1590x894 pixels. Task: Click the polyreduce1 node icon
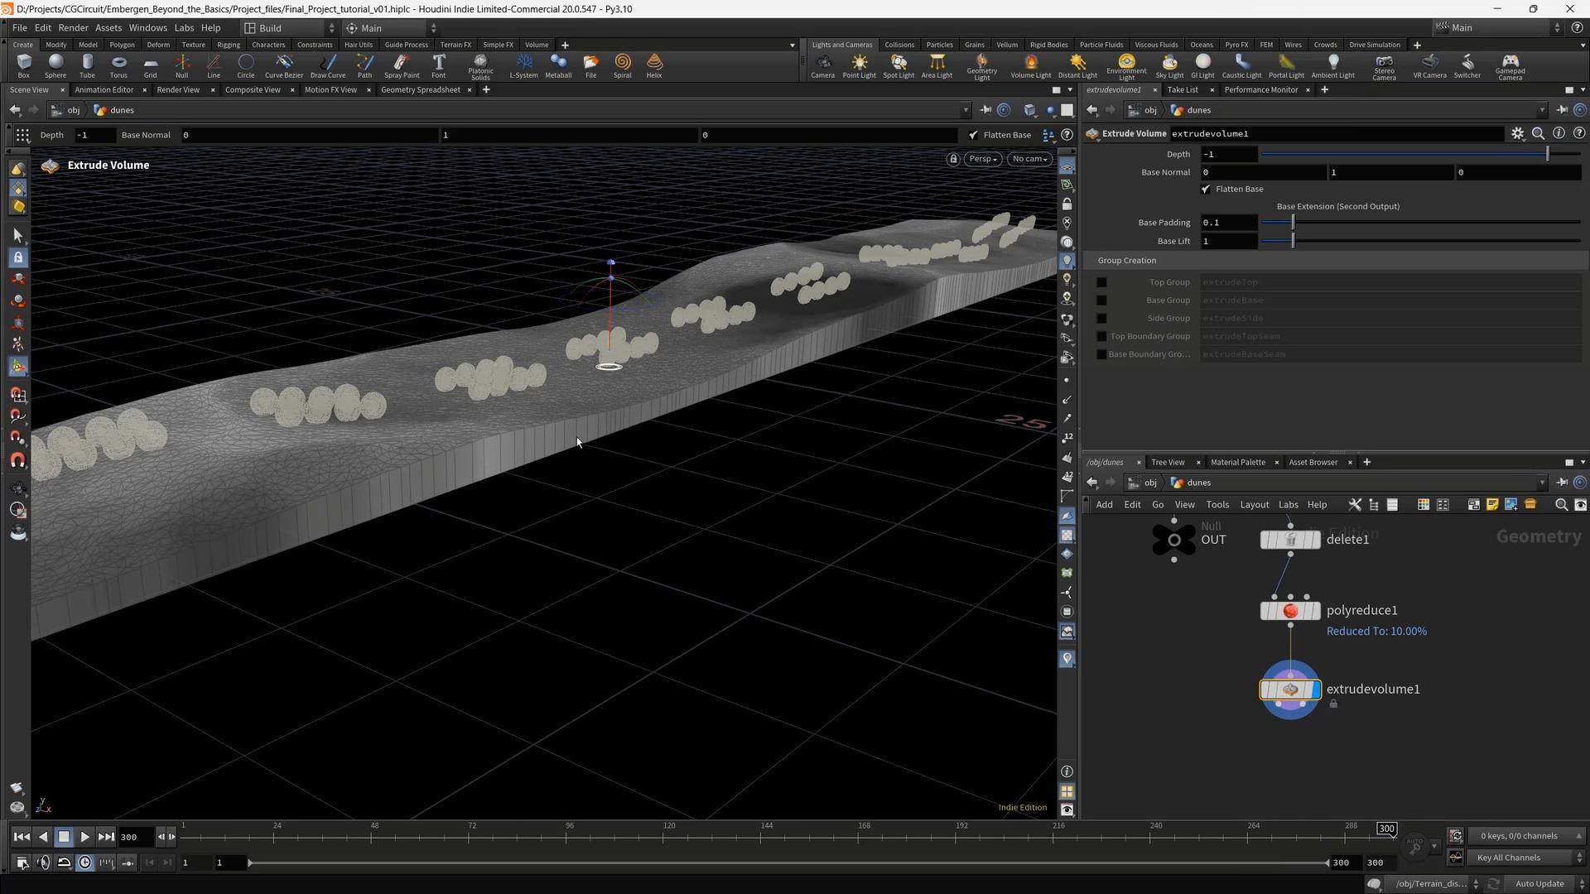pyautogui.click(x=1289, y=611)
